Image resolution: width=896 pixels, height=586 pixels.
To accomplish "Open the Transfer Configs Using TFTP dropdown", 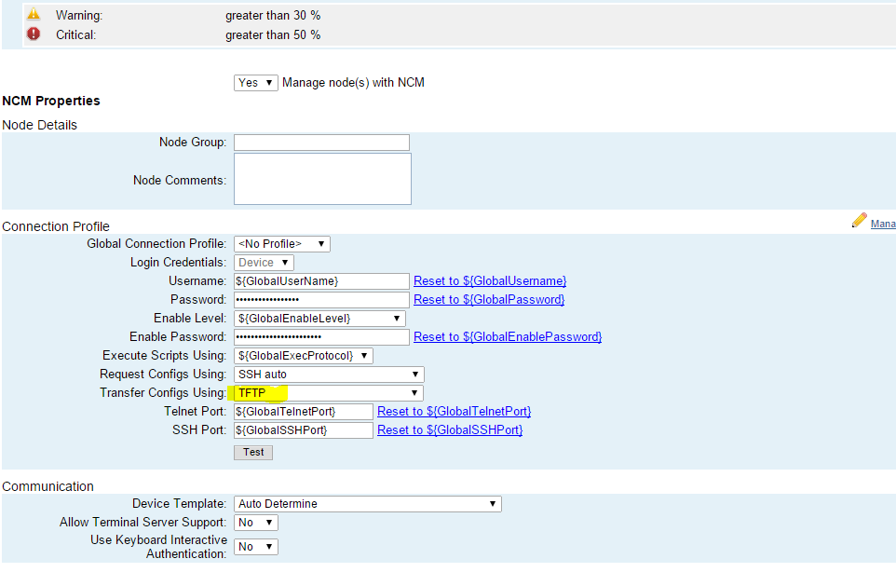I will coord(329,393).
